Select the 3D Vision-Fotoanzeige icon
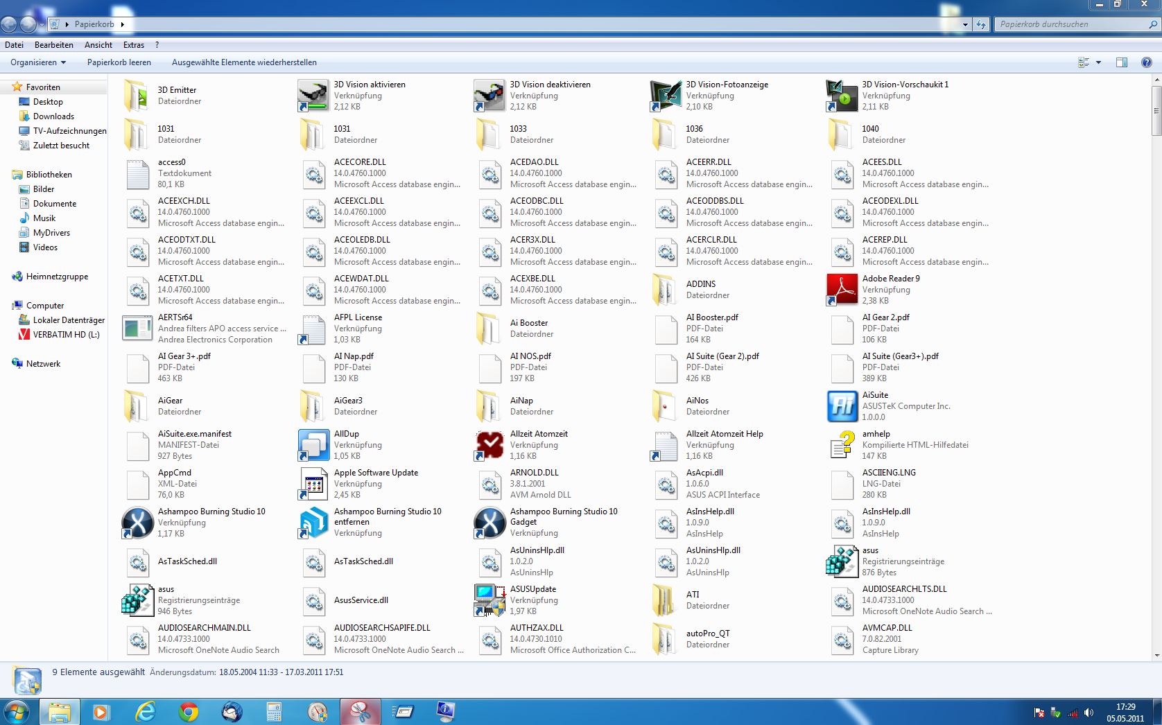This screenshot has height=725, width=1162. coord(666,96)
